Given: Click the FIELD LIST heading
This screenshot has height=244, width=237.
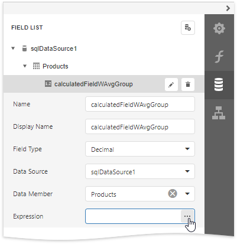Looking at the screenshot, I should [x=27, y=28].
